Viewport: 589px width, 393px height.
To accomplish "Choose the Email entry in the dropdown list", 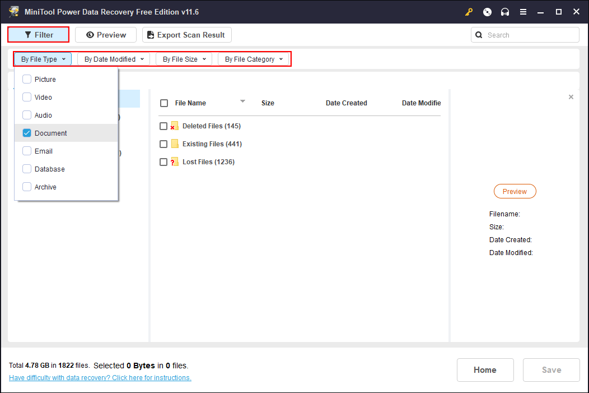I will 43,151.
